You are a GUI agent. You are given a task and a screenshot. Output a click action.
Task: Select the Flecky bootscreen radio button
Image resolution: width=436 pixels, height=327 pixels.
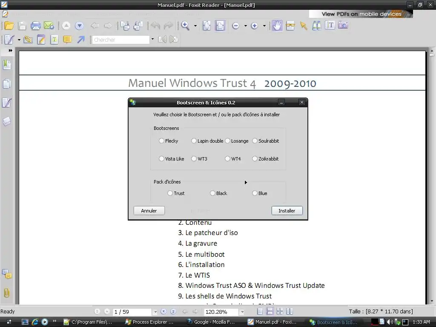tap(161, 141)
